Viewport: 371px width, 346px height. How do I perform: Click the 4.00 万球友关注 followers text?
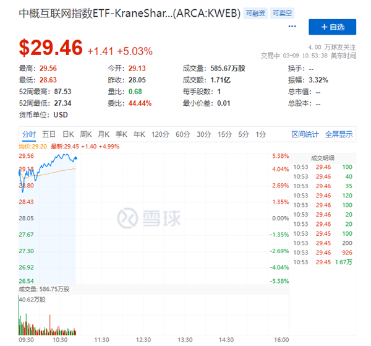click(332, 48)
